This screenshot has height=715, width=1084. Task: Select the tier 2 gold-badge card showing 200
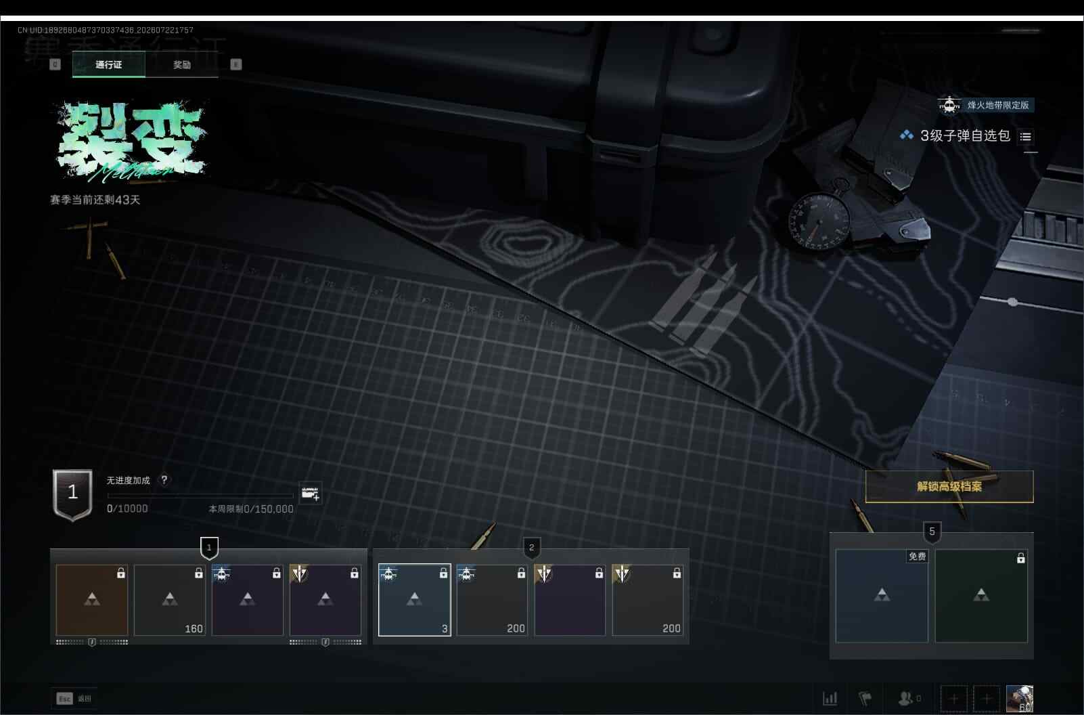[648, 600]
